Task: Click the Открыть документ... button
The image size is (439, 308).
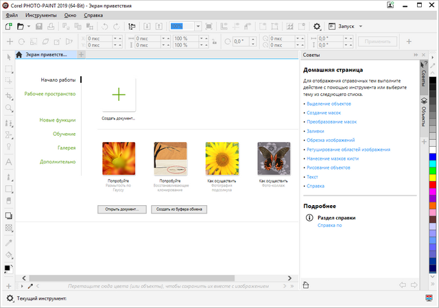Action: 122,209
